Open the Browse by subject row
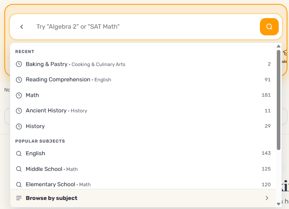Image resolution: width=289 pixels, height=209 pixels. click(143, 198)
